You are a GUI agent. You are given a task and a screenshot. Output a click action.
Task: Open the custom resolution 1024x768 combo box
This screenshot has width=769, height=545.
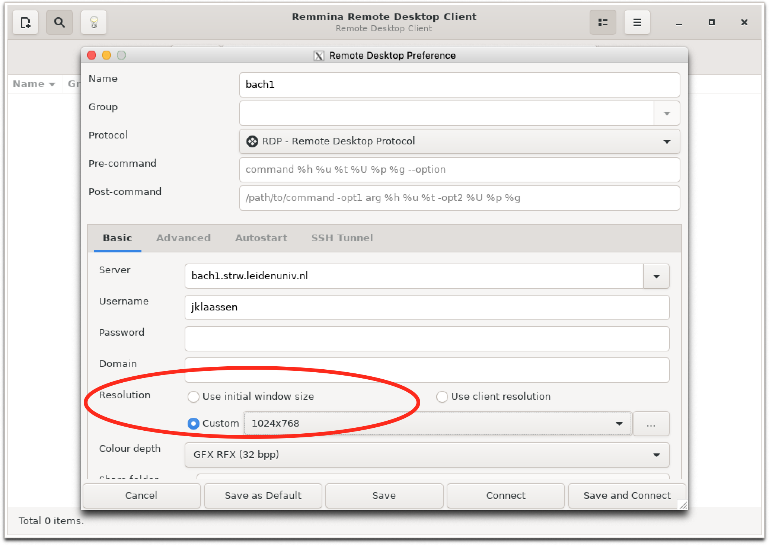coord(437,424)
